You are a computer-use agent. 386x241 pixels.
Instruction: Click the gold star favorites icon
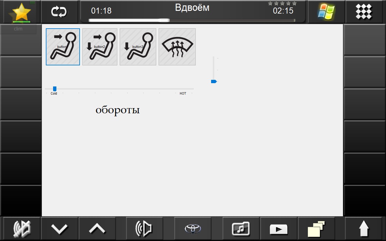click(x=21, y=13)
